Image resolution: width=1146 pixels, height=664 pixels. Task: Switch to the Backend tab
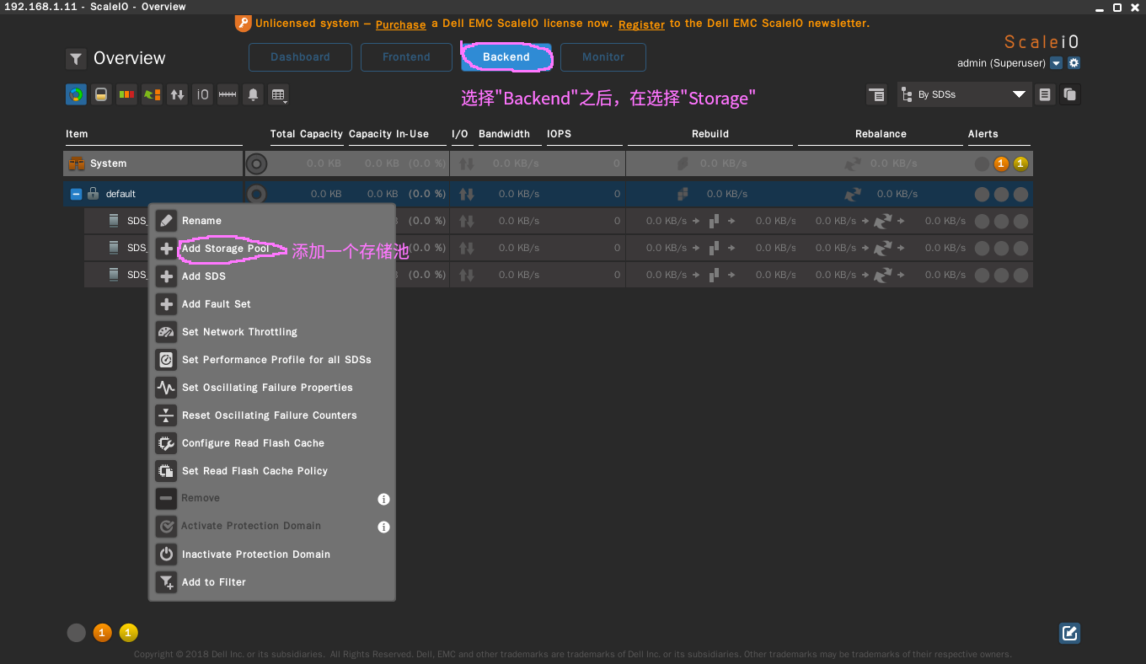point(506,57)
